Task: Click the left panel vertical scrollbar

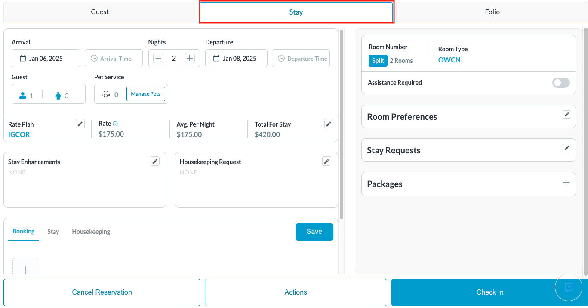Action: pos(342,124)
